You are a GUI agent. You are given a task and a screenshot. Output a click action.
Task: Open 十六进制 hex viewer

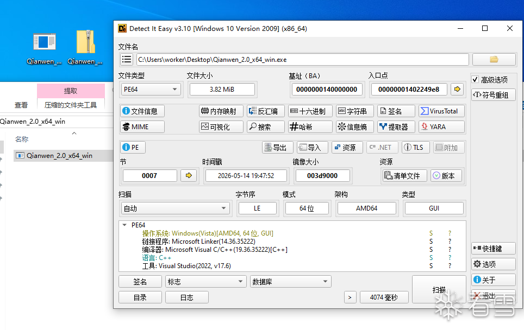(x=310, y=111)
